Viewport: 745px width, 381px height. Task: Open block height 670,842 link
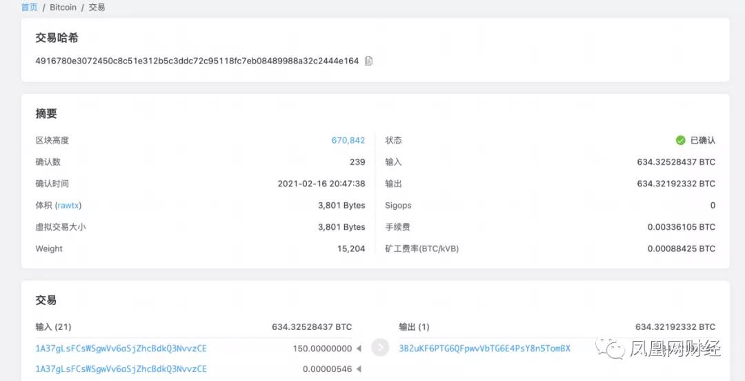tap(348, 140)
